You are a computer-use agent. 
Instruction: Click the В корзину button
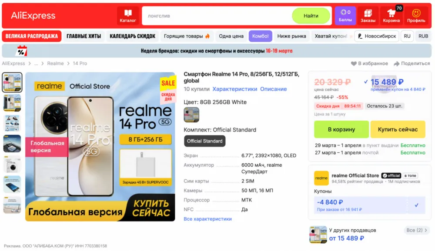click(x=341, y=129)
